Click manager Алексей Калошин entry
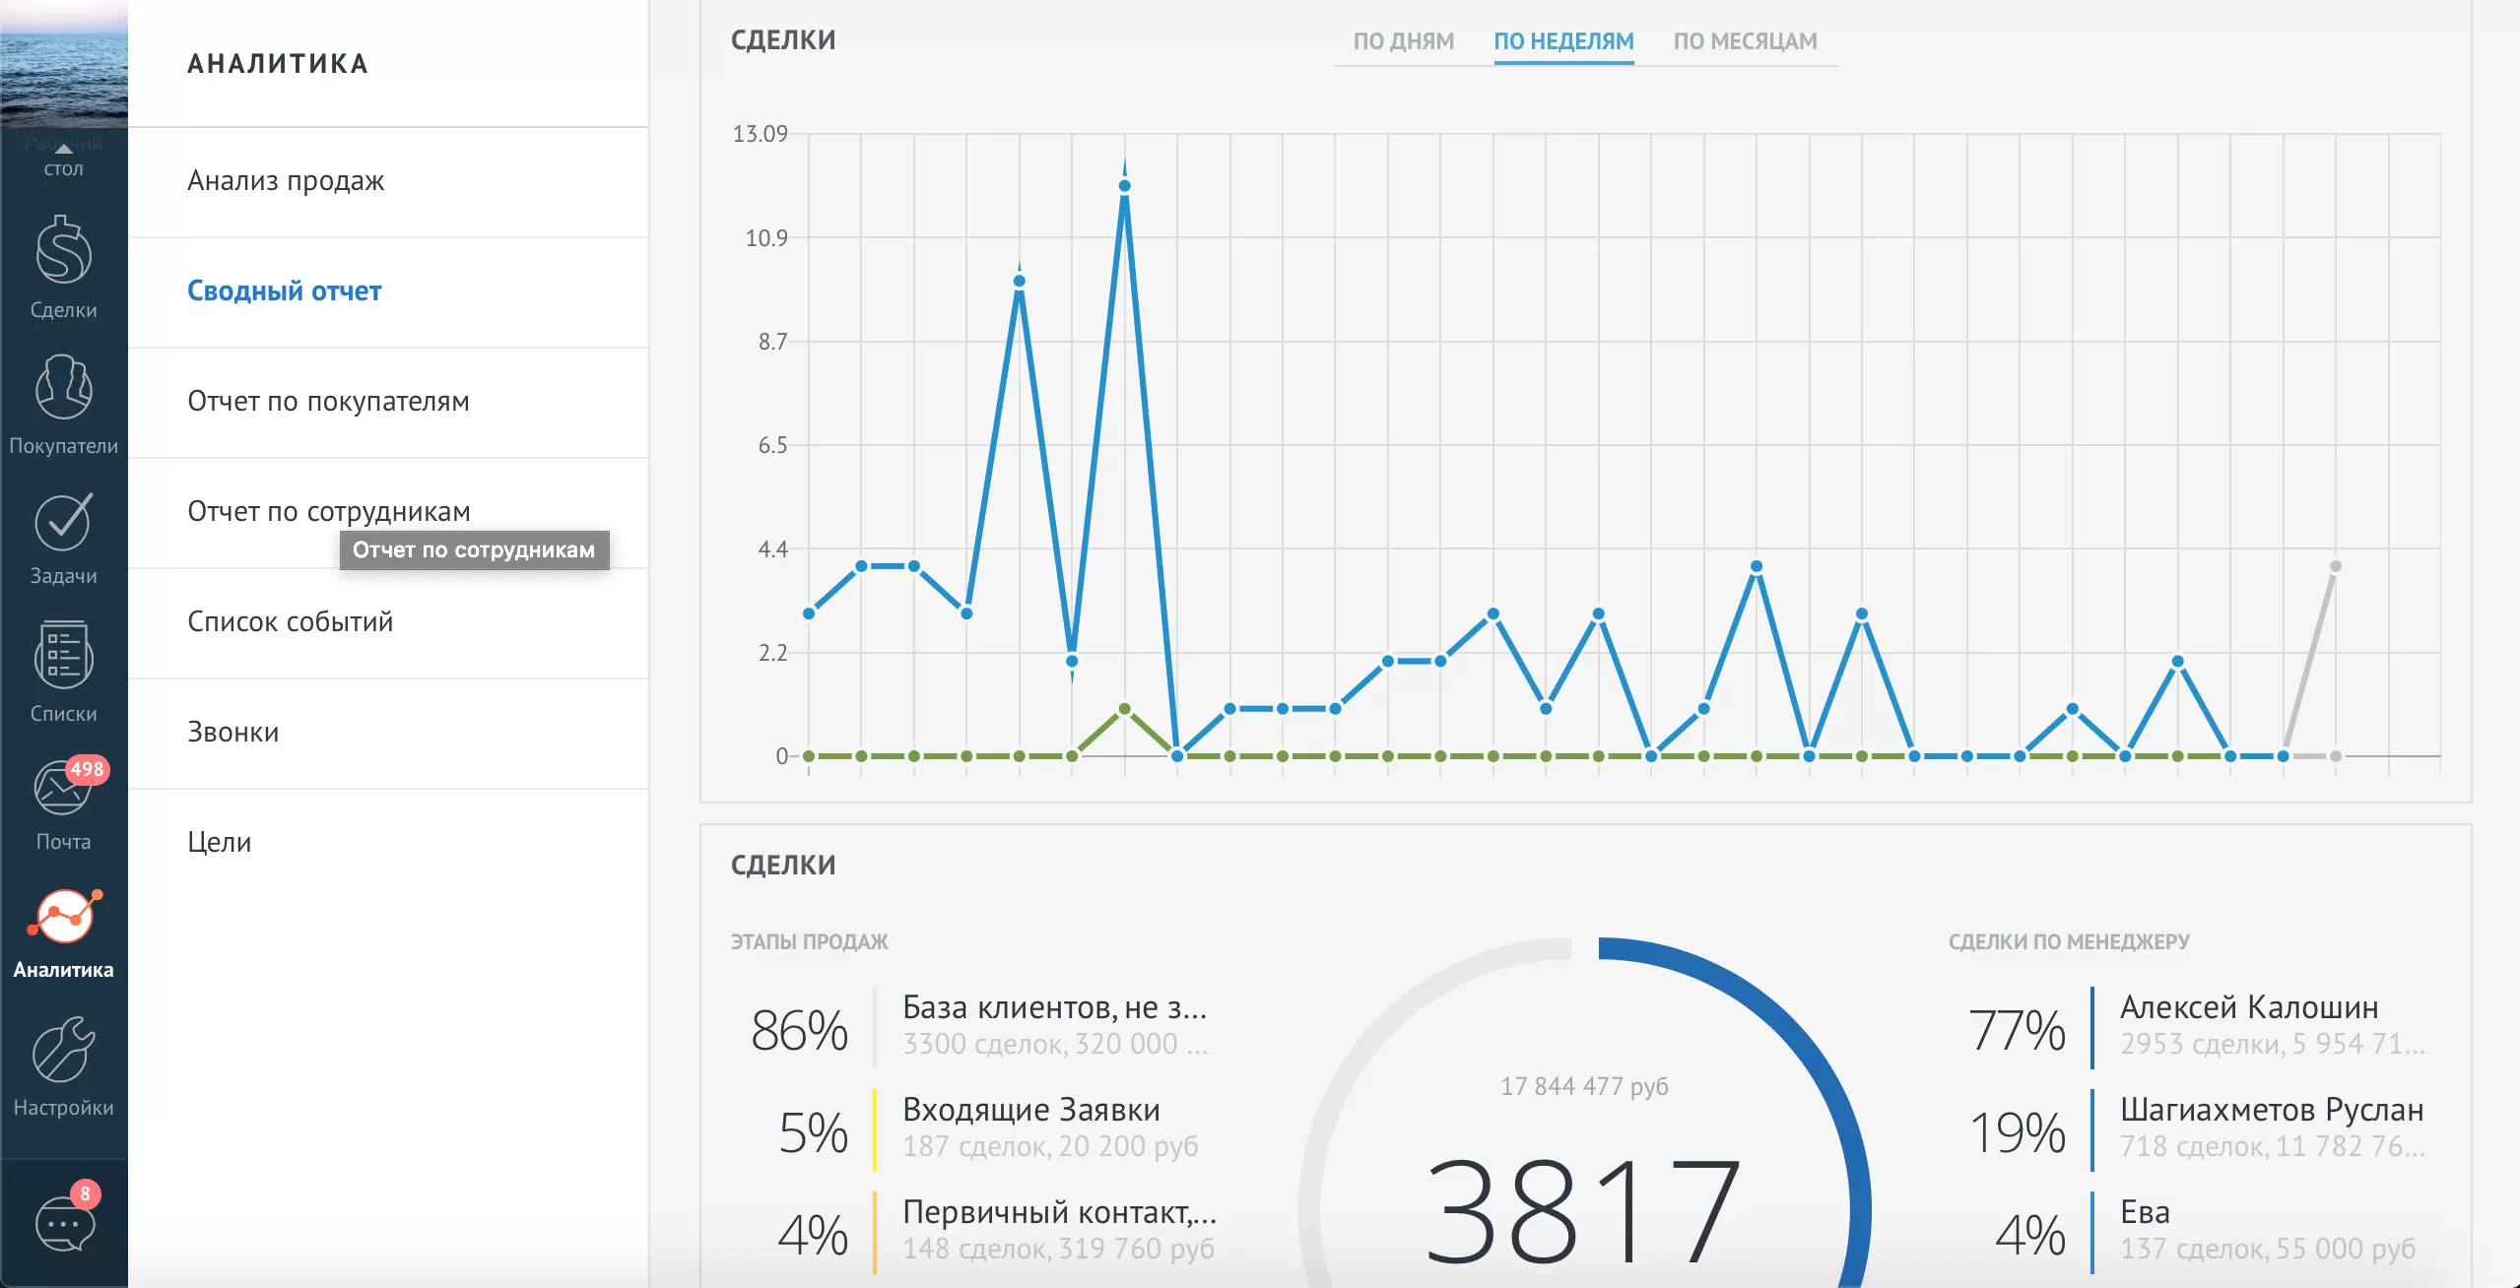Viewport: 2520px width, 1288px height. [x=2248, y=1008]
